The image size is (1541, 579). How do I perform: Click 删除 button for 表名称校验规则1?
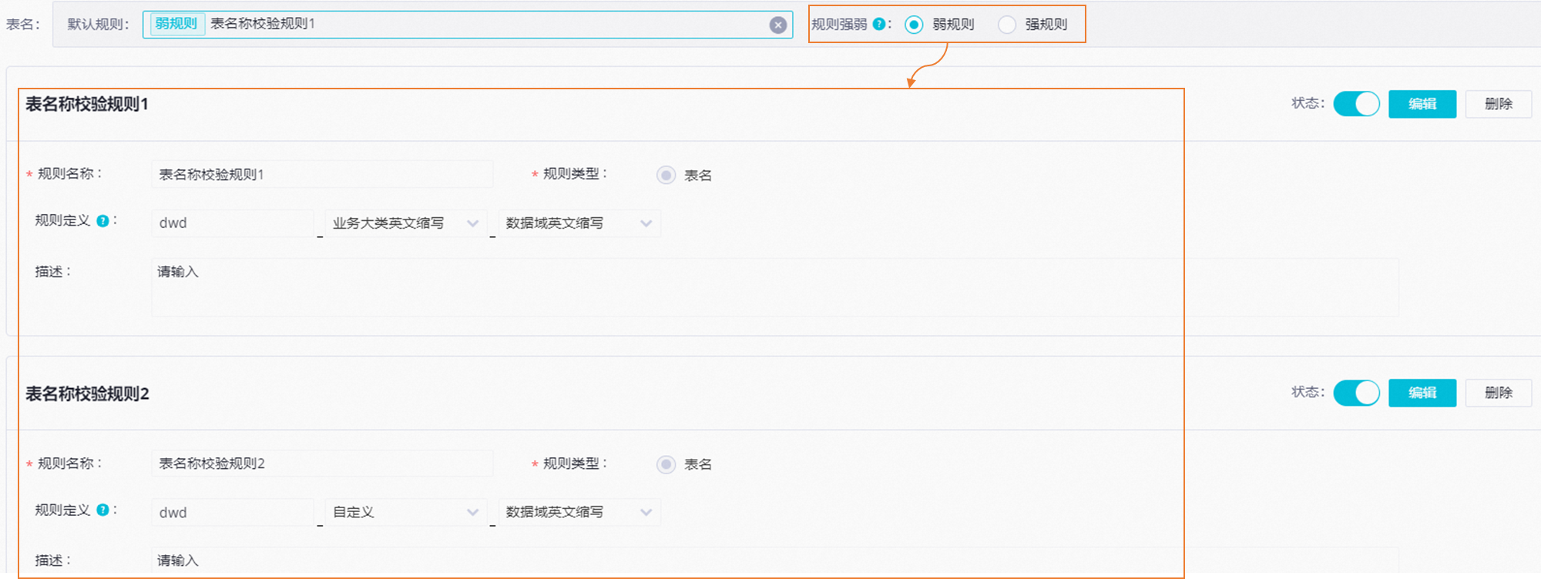(x=1499, y=104)
